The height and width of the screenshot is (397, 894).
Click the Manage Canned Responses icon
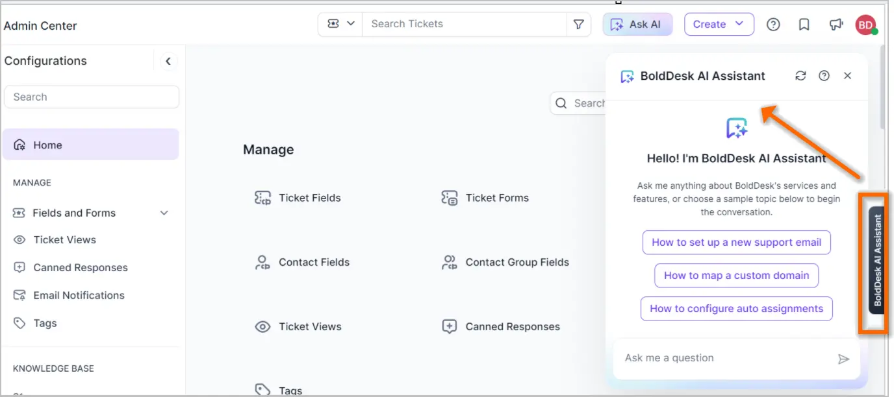(x=450, y=326)
